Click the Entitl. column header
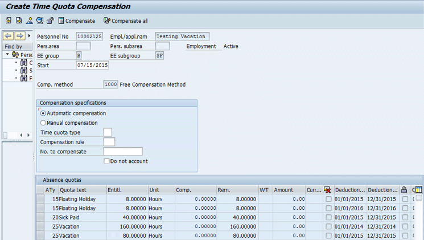The width and height of the screenshot is (424, 240). tap(127, 190)
